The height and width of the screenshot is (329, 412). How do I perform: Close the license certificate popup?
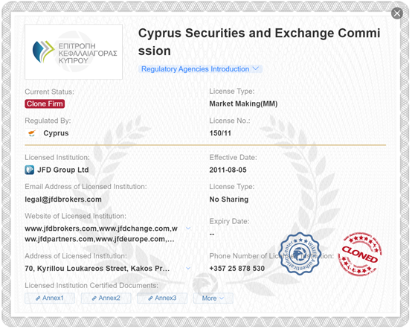point(397,13)
